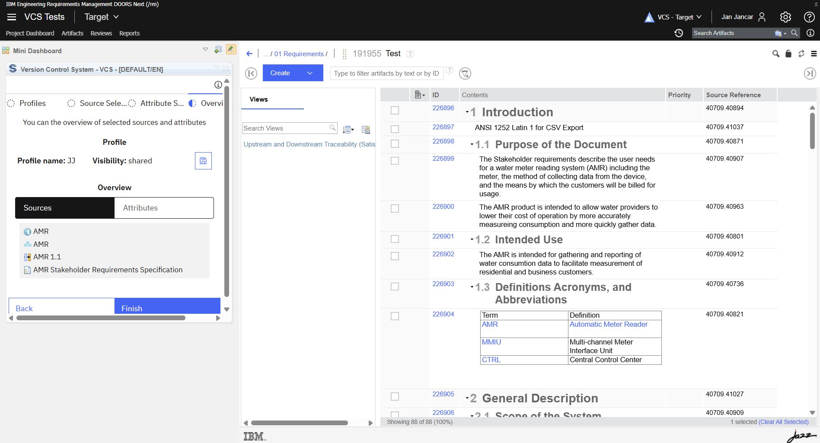This screenshot has height=443, width=820.
Task: Open the help question mark icon
Action: pyautogui.click(x=809, y=17)
